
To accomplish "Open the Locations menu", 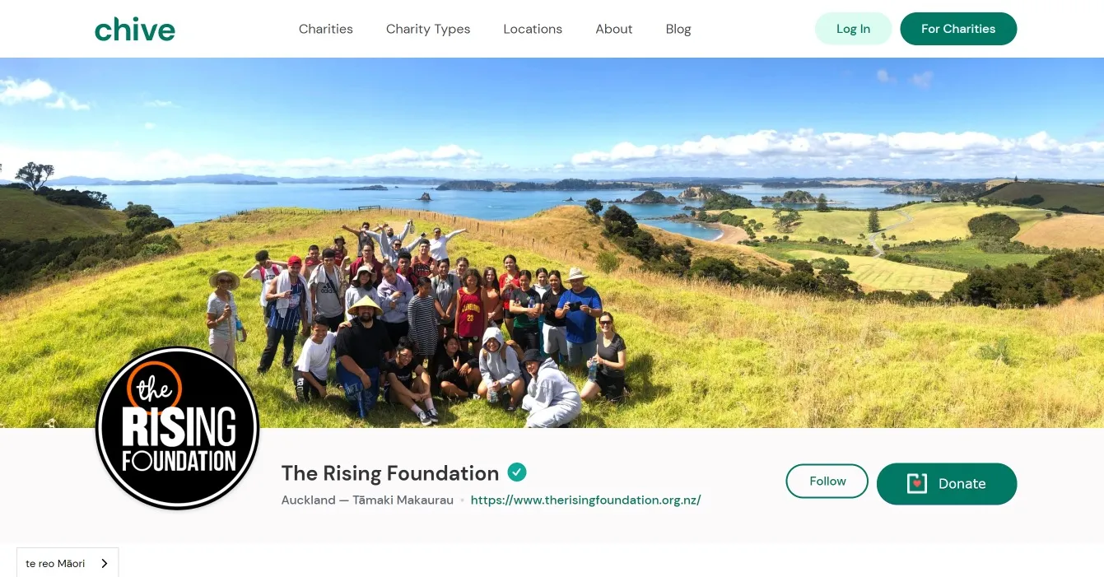I will [533, 29].
